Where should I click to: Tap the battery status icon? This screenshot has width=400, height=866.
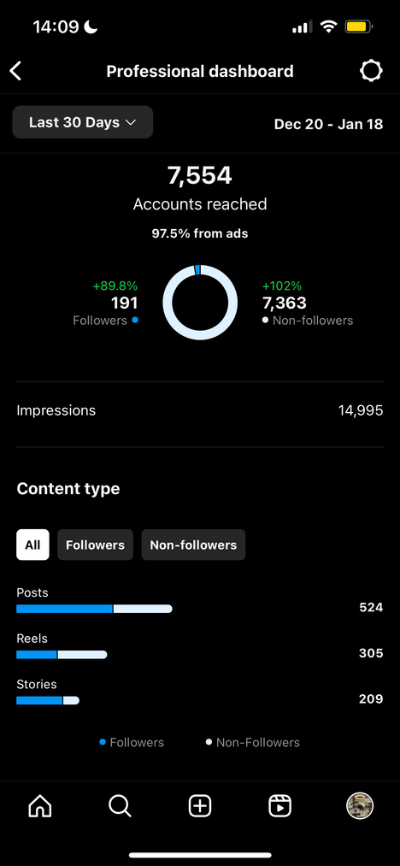click(x=359, y=27)
